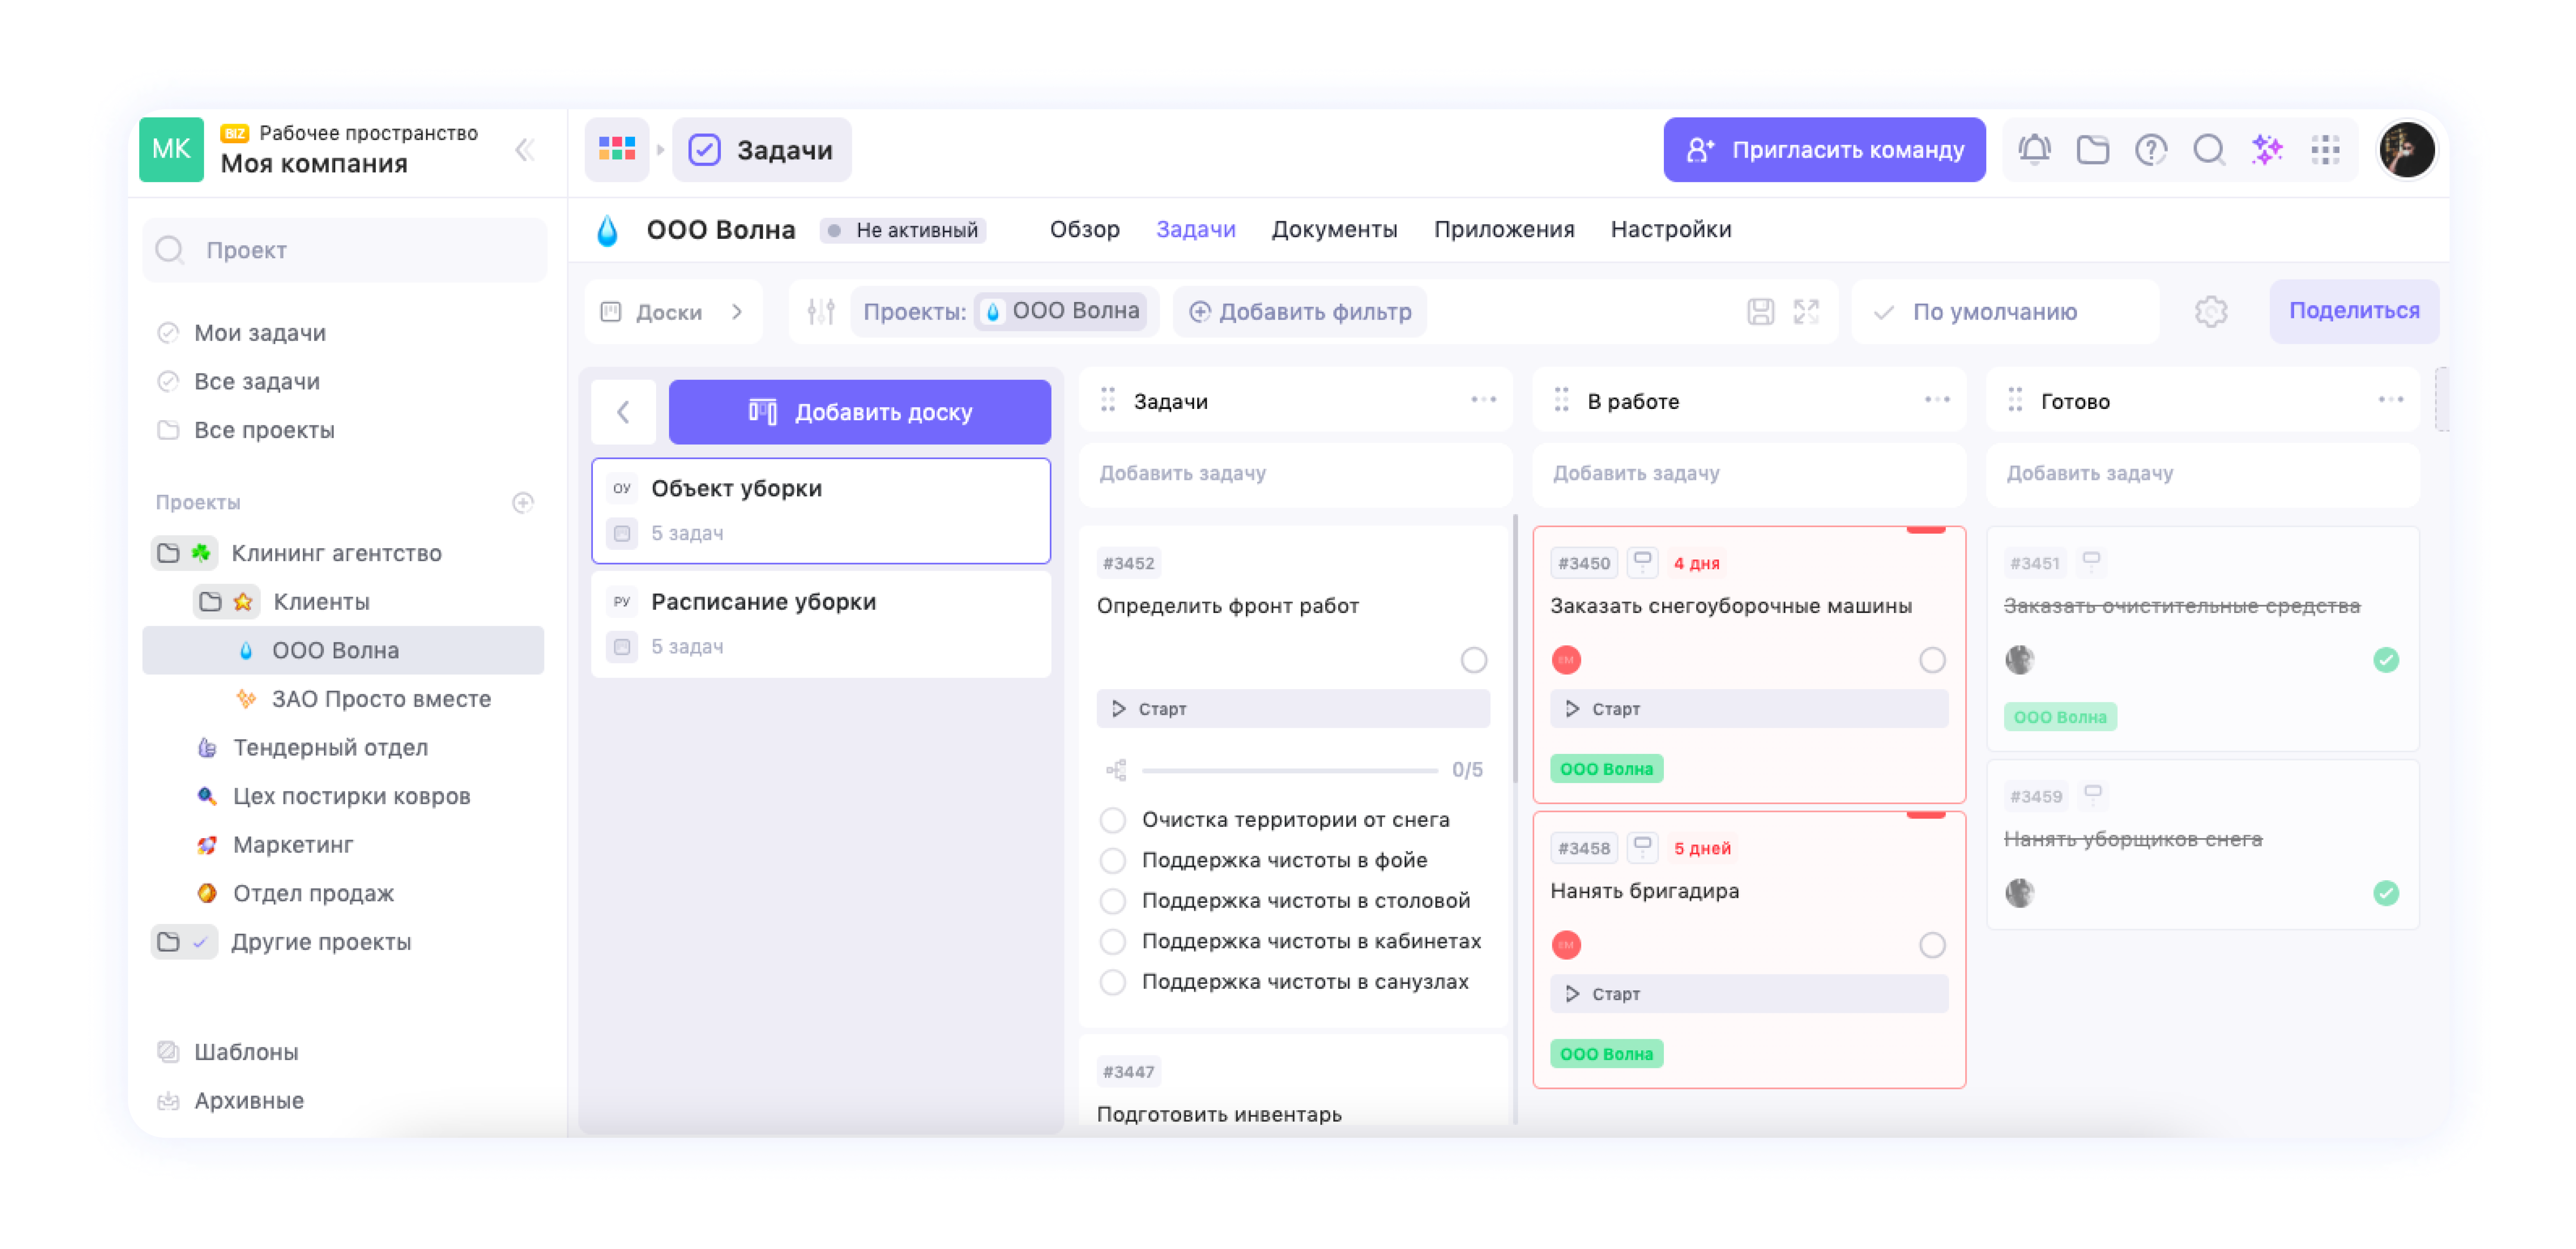Open help question mark icon
Viewport: 2576px width, 1249px height.
[2150, 150]
